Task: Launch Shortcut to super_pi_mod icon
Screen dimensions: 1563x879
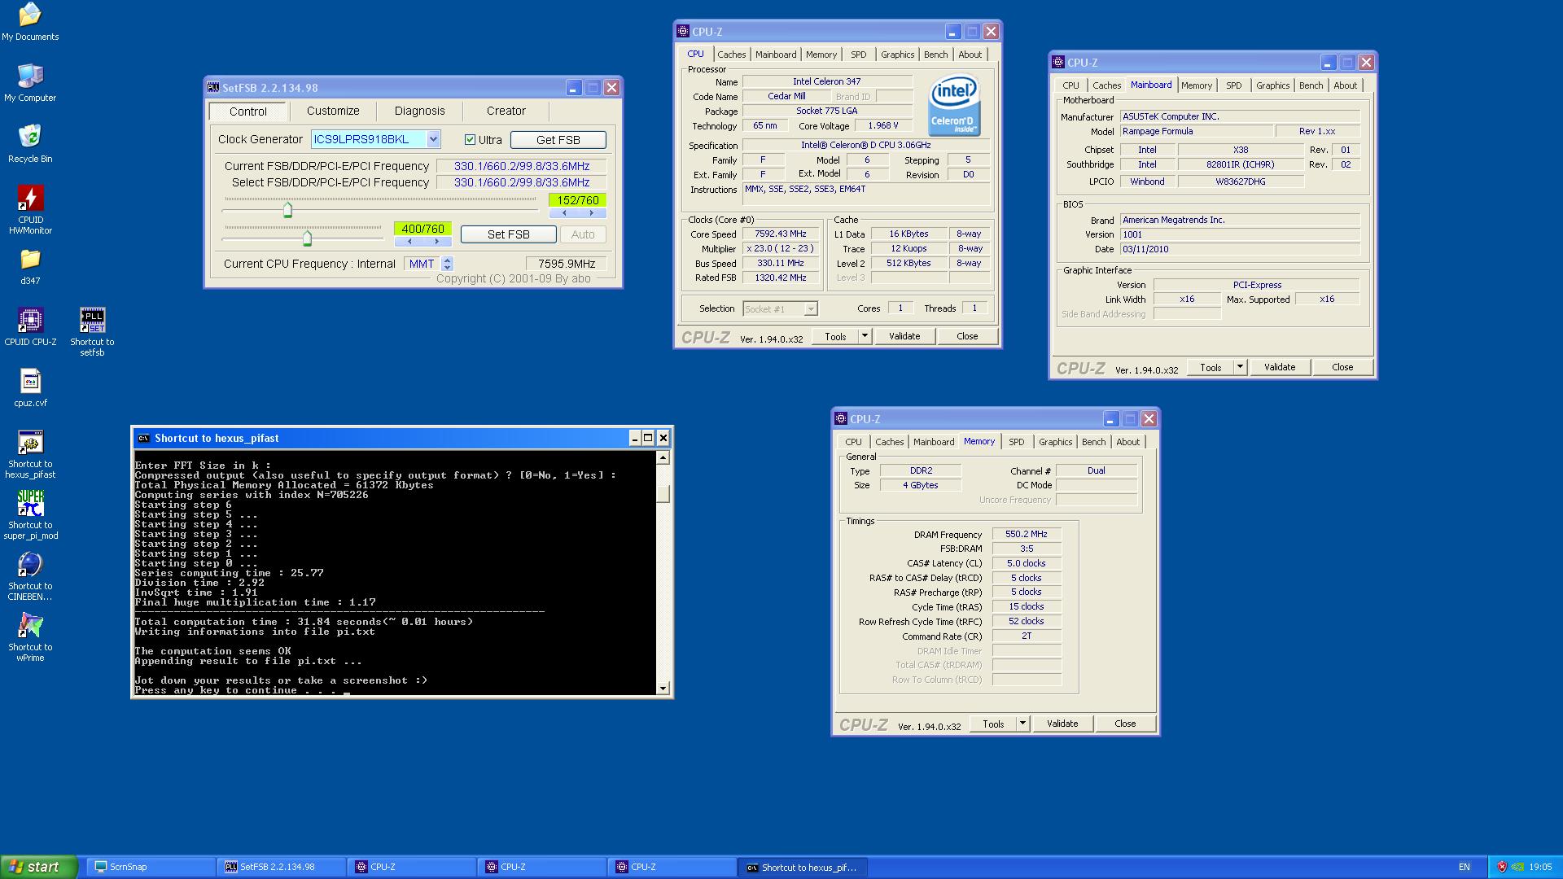Action: pos(30,515)
